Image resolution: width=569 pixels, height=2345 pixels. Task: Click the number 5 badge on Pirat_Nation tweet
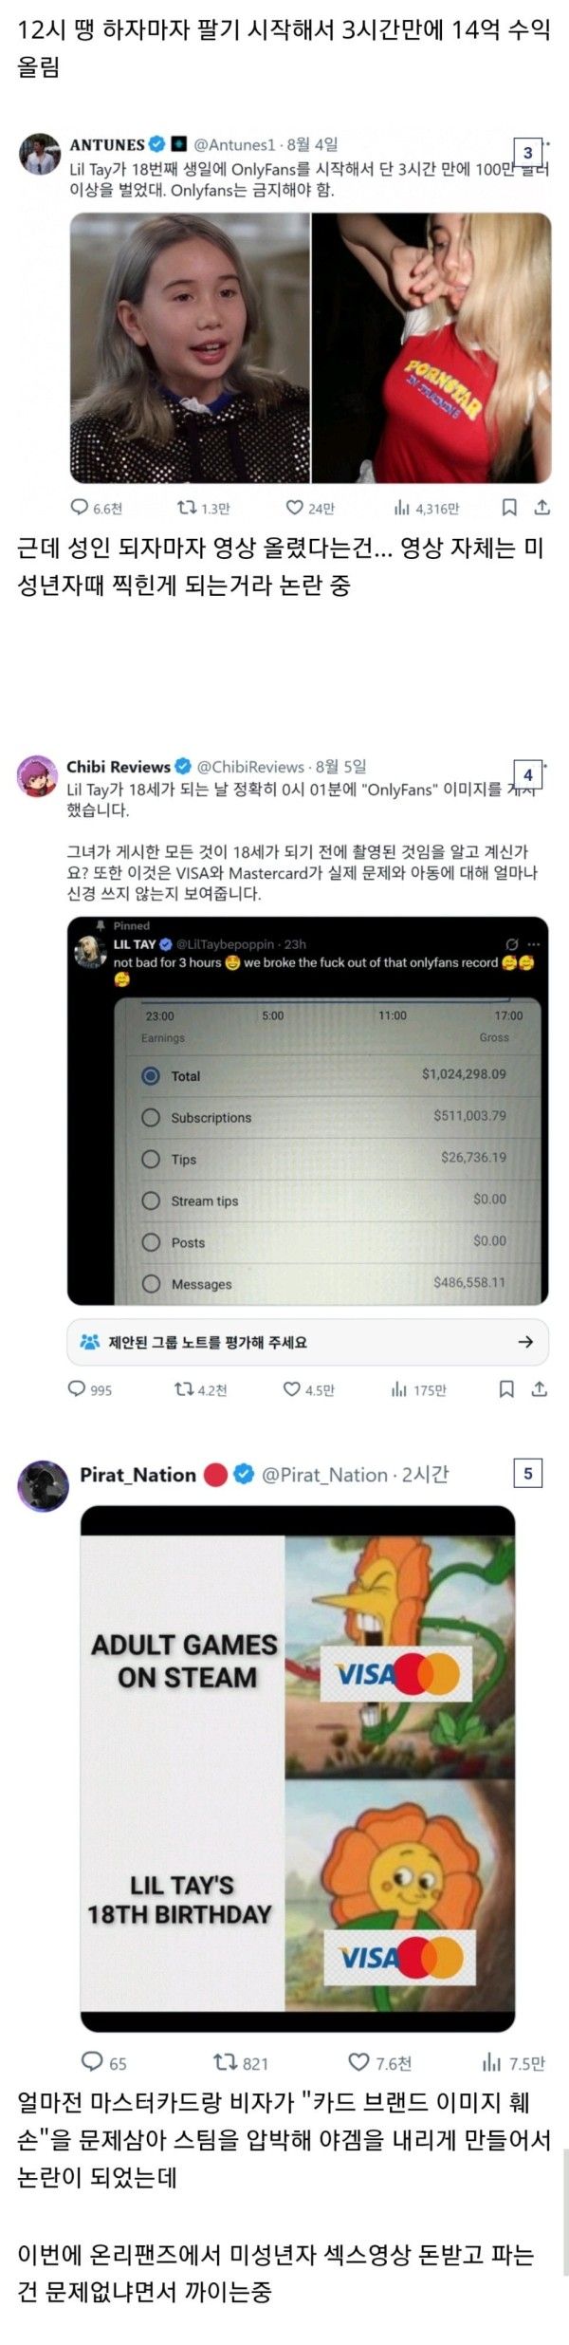click(x=527, y=1473)
